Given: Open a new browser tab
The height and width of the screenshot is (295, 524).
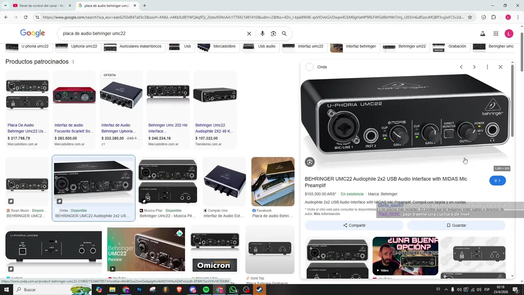Looking at the screenshot, I should coord(145,6).
